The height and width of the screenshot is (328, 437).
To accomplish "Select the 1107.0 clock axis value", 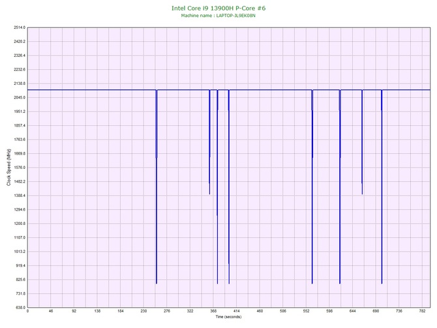I will click(x=20, y=238).
